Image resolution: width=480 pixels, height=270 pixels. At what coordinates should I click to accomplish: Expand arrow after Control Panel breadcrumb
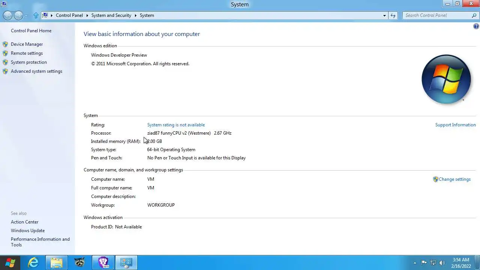(87, 15)
